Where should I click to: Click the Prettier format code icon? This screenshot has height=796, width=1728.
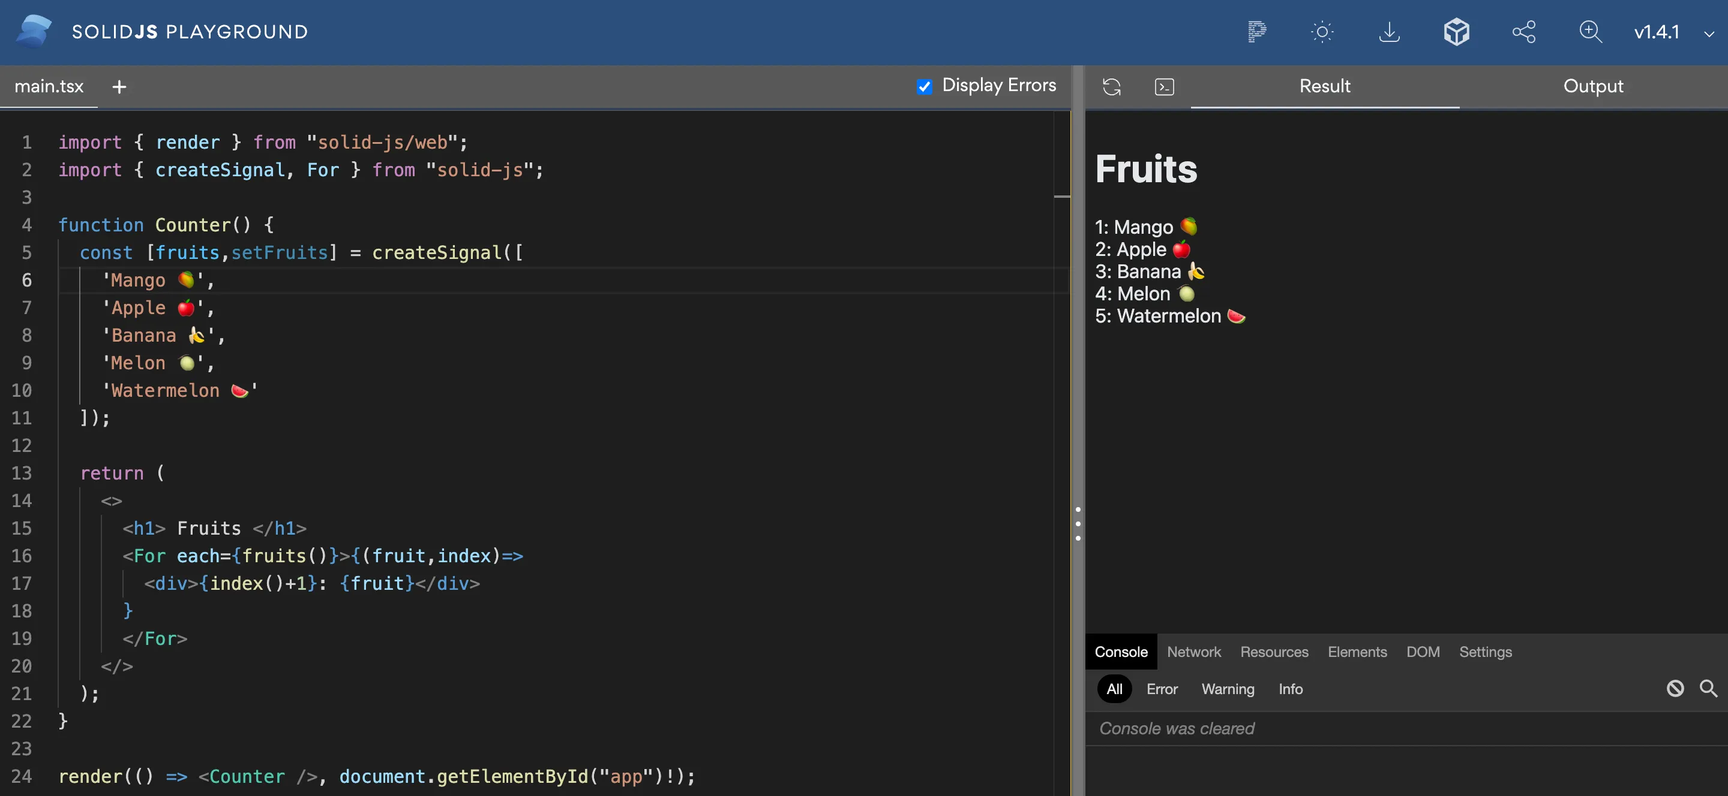pyautogui.click(x=1256, y=32)
